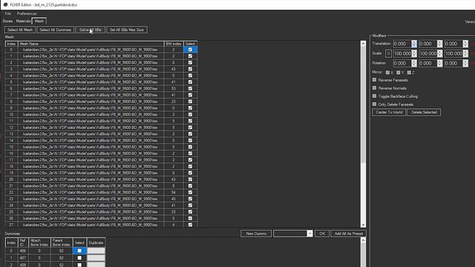Click mesh name cell in row index 5

91,82
